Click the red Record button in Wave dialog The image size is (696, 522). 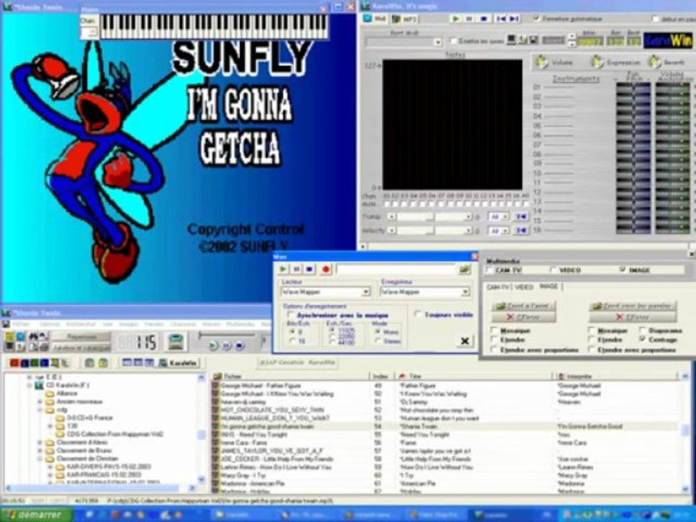click(x=326, y=269)
